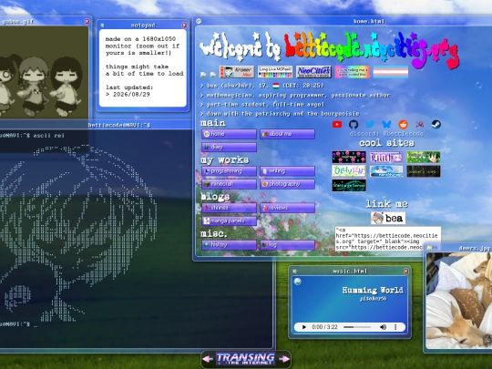Image resolution: width=492 pixels, height=369 pixels.
Task: Open the about me page
Action: tap(287, 134)
